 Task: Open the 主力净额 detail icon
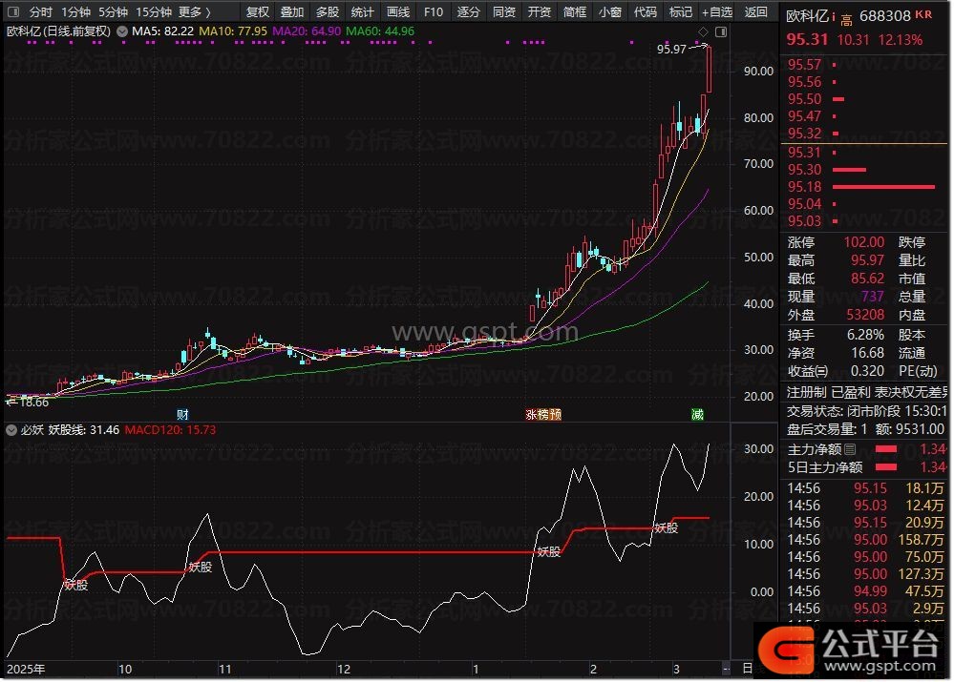pyautogui.click(x=850, y=449)
